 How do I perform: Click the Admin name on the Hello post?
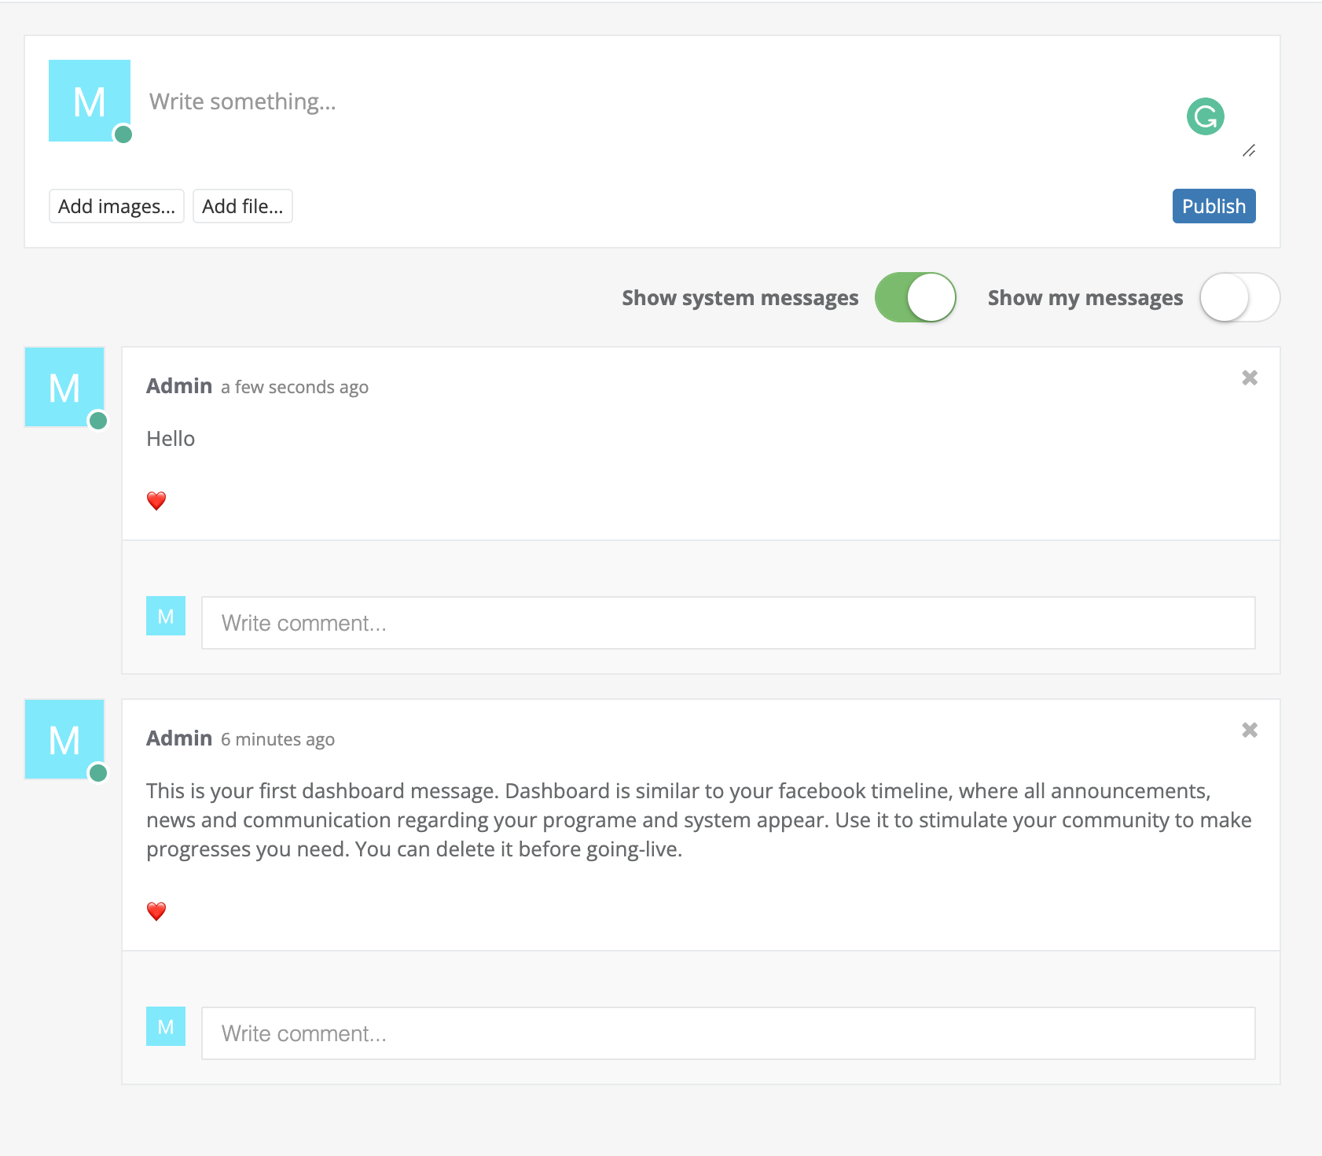tap(179, 386)
